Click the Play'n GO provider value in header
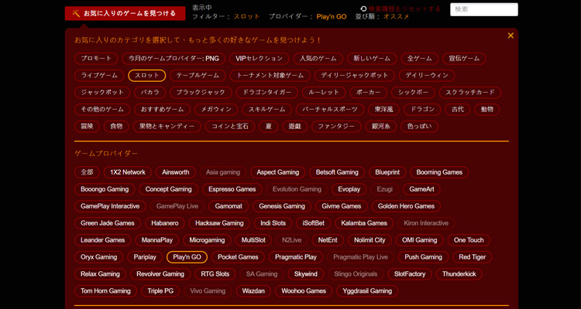 (332, 17)
